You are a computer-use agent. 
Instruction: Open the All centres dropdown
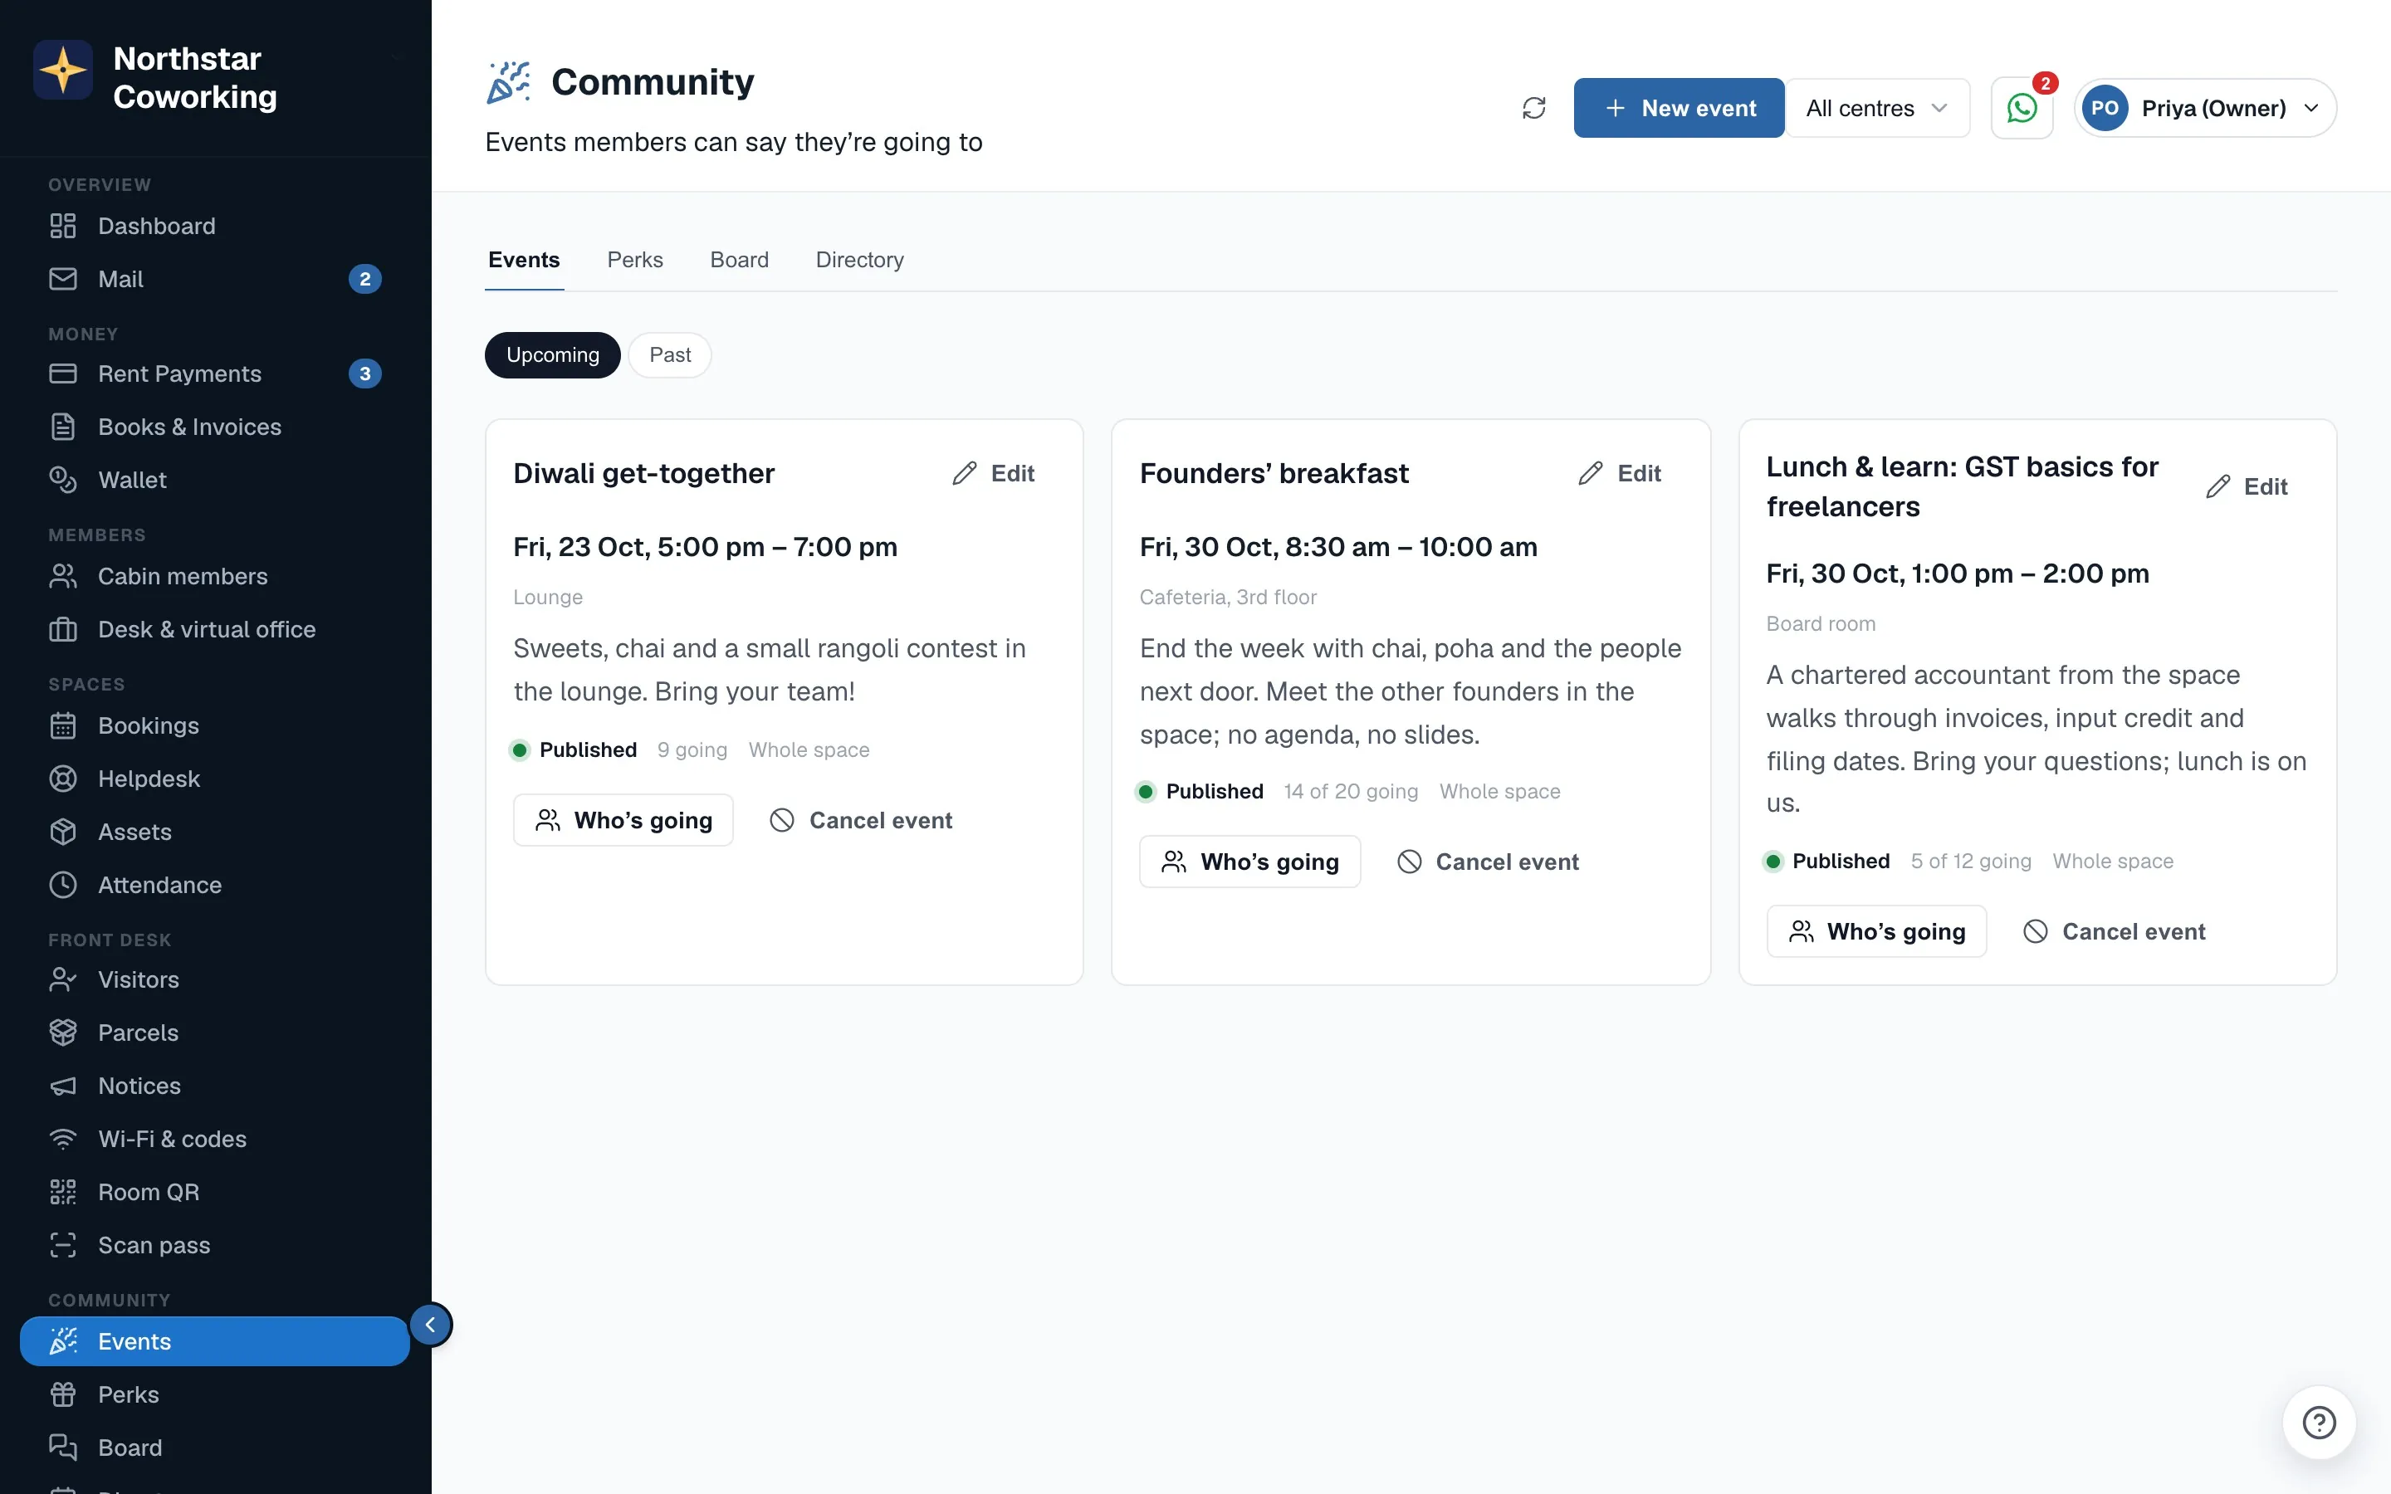click(1877, 108)
